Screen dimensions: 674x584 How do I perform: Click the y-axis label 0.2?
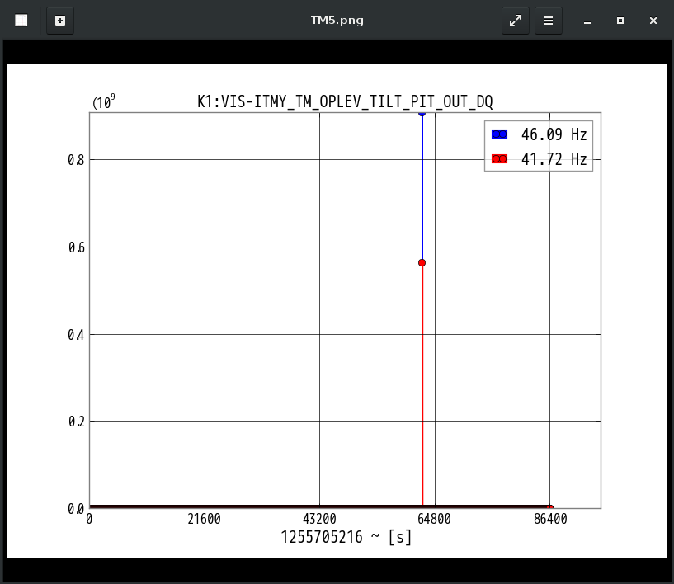pyautogui.click(x=76, y=422)
